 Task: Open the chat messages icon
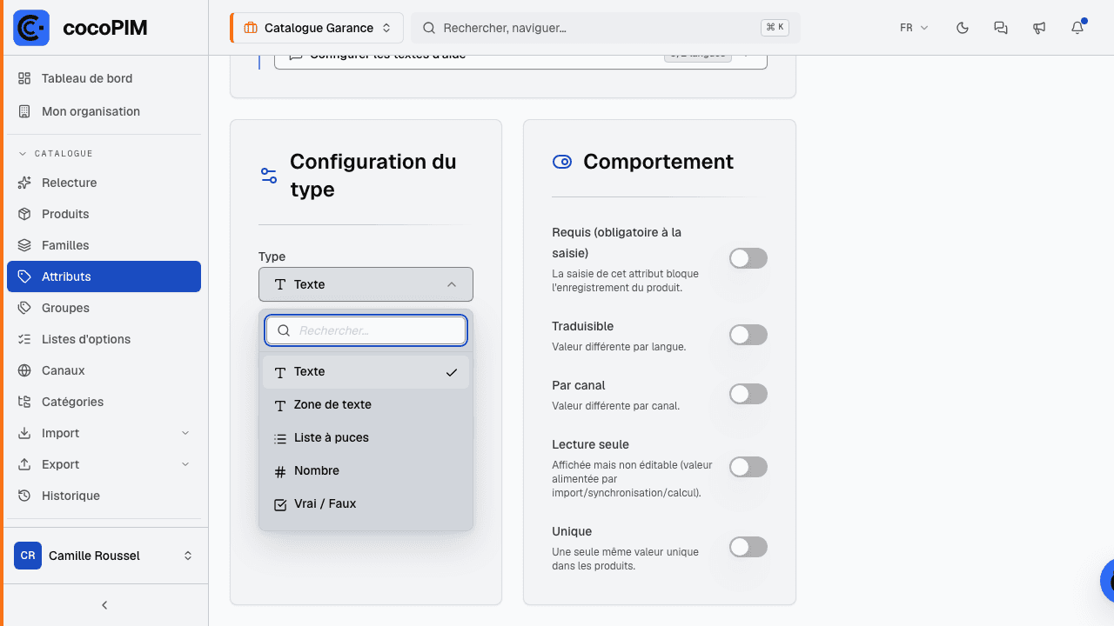[1001, 28]
